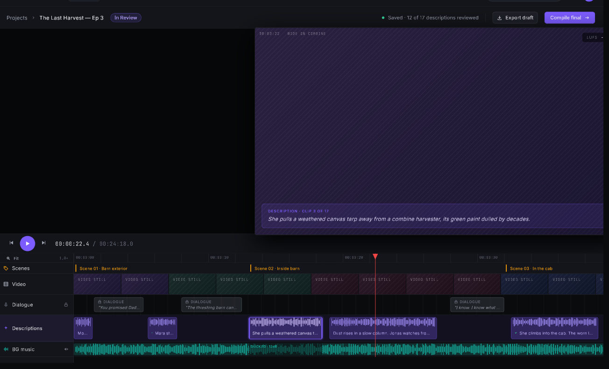Select description clip "Dust rises in a slow column"

383,328
